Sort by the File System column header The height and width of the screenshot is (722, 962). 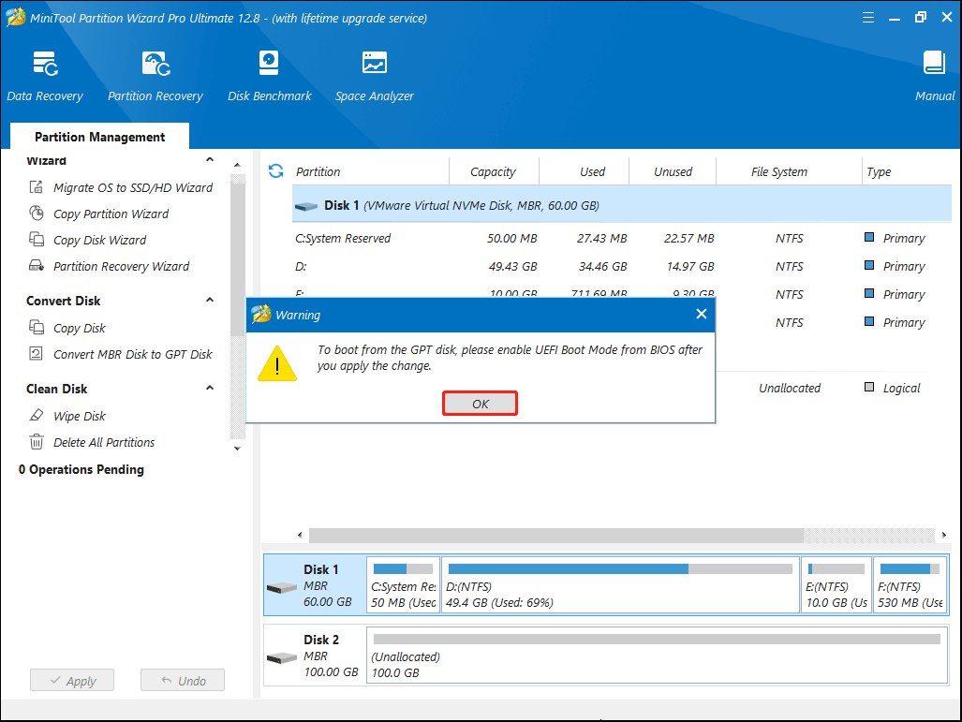coord(779,171)
